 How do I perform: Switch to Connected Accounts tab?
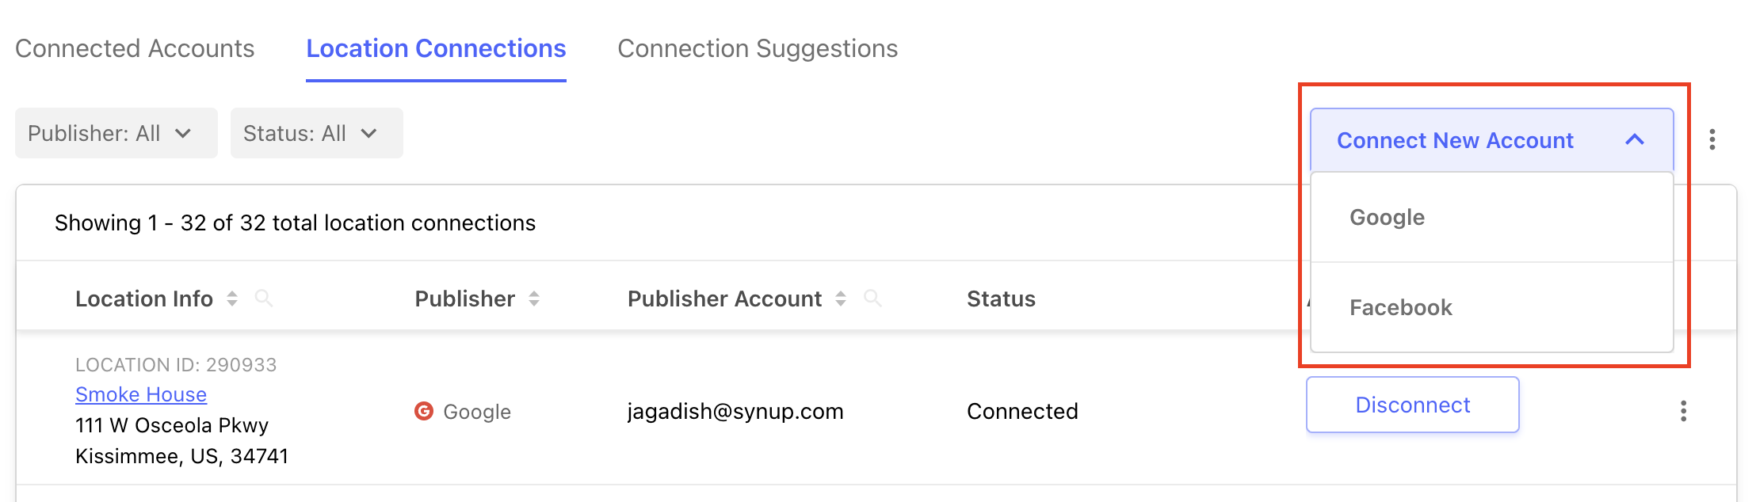point(135,49)
